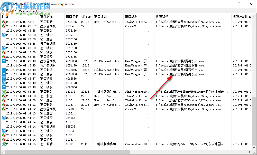Screen dimensions: 257x155
Task: Sort by the 进程路径 column header
Action: (193, 17)
